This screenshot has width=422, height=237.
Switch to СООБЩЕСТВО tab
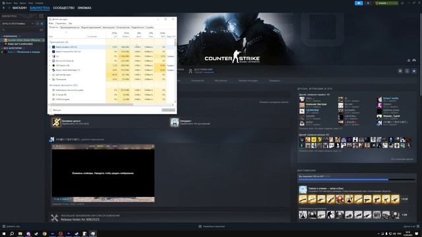tap(63, 8)
